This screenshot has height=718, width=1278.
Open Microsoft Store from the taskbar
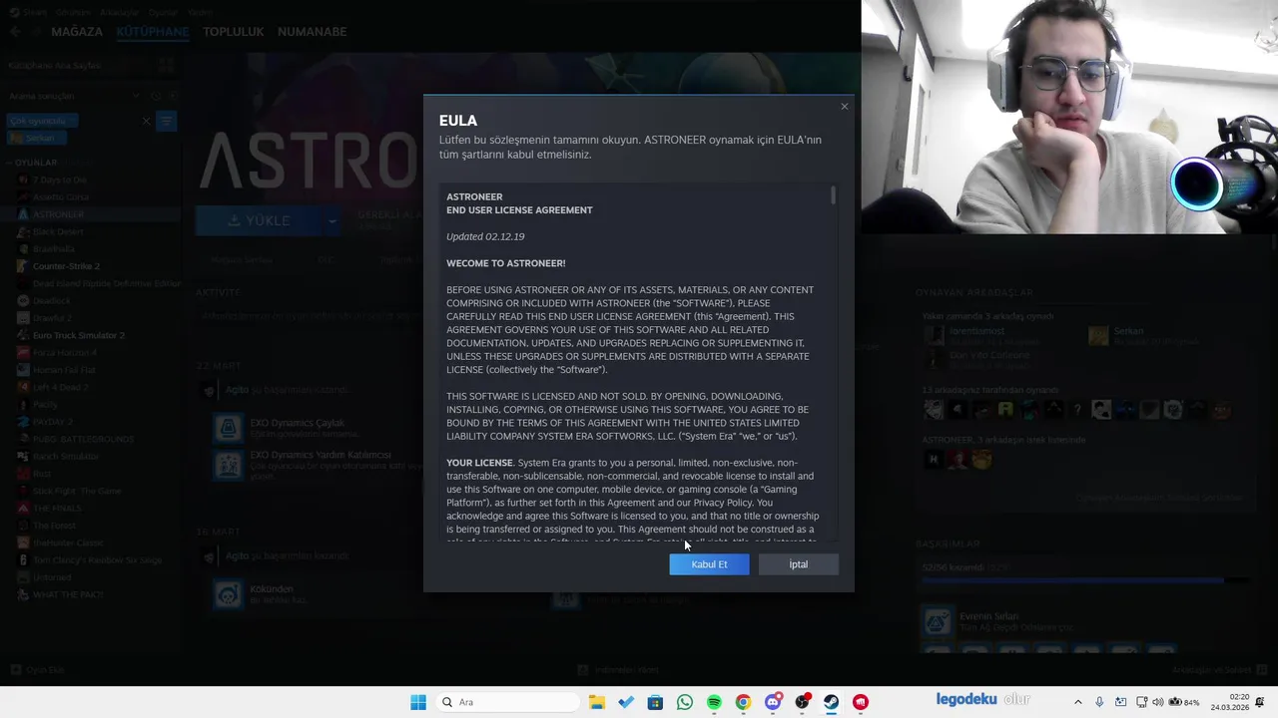(x=655, y=702)
